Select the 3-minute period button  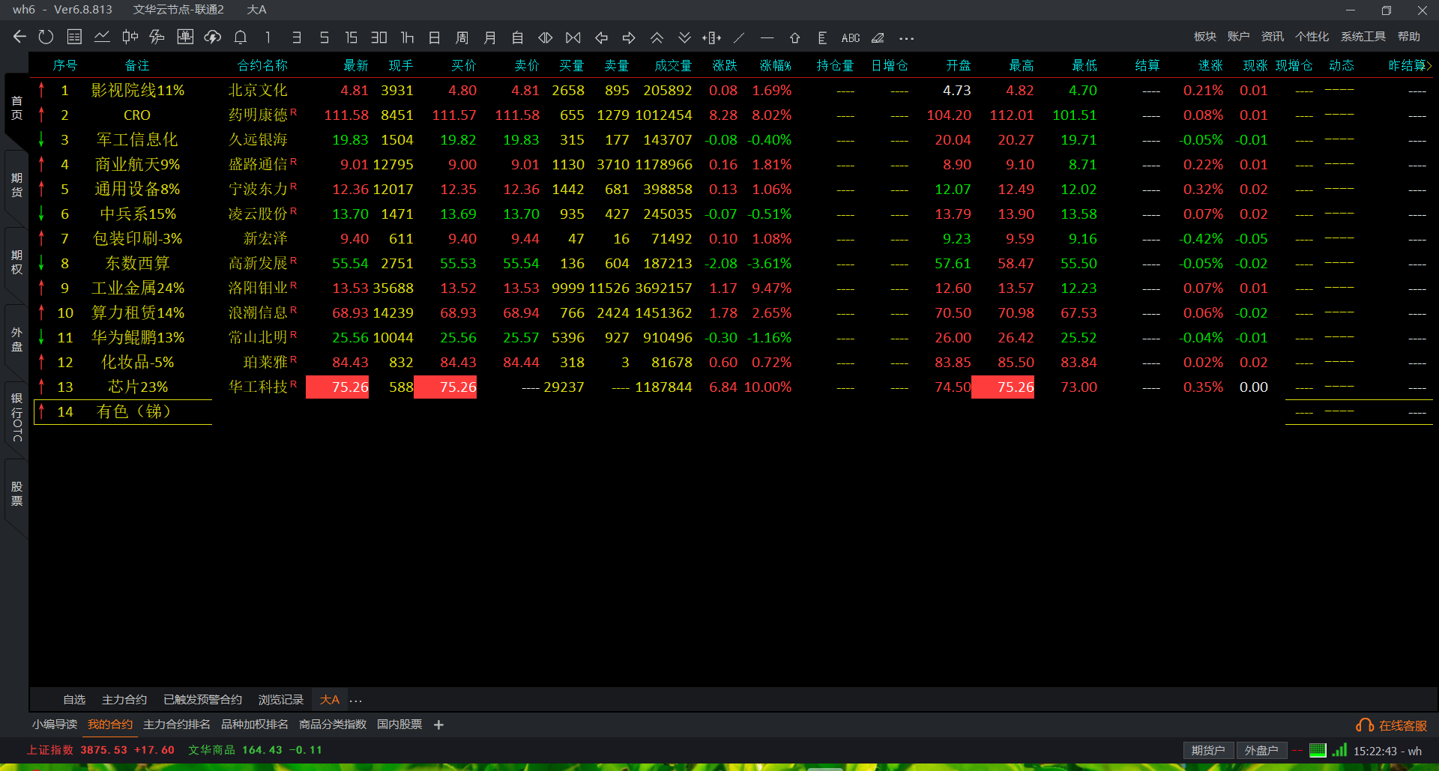click(x=297, y=37)
